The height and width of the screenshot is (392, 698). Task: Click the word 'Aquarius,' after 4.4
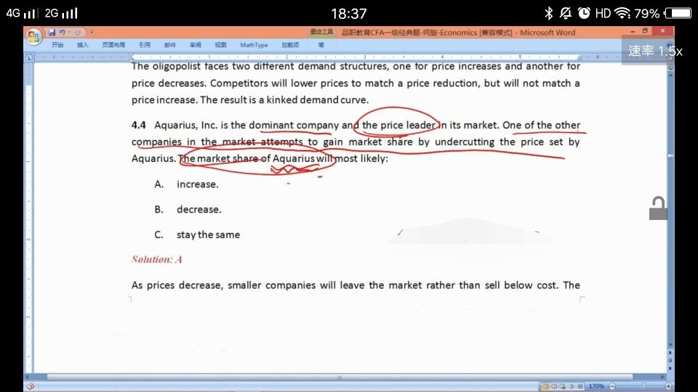[x=175, y=126]
